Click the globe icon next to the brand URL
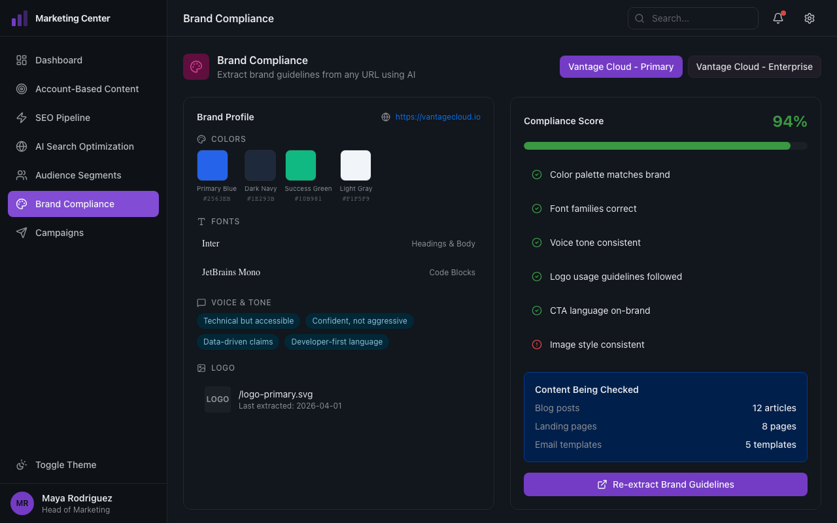The image size is (837, 523). [x=385, y=117]
